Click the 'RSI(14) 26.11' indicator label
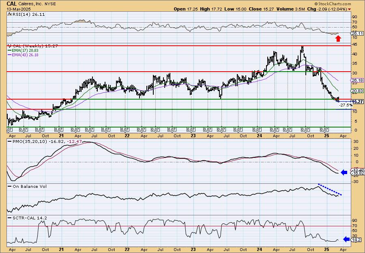Image resolution: width=365 pixels, height=253 pixels. 28,14
